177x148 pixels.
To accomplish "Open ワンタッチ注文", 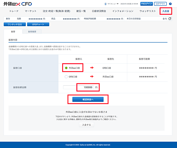I will (x=15, y=24).
